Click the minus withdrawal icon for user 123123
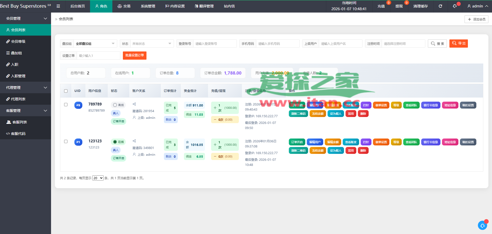Screen dimensions: 492x234 215,156
